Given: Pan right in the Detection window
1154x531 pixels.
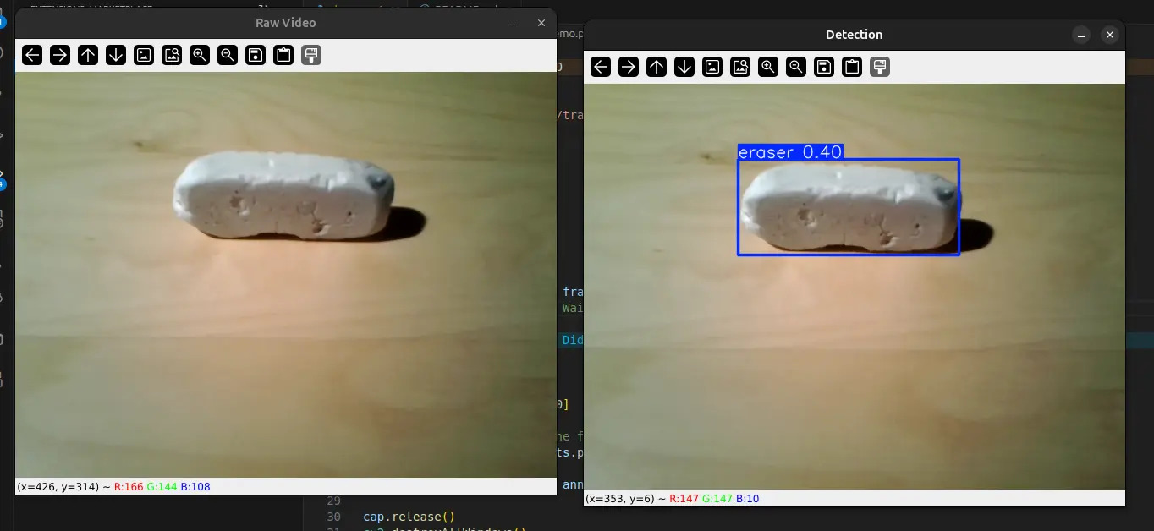Looking at the screenshot, I should point(629,67).
